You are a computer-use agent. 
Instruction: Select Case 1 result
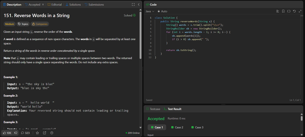157,127
